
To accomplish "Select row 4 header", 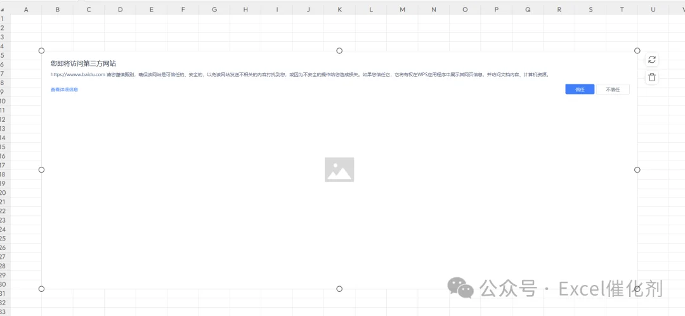I will (x=5, y=46).
